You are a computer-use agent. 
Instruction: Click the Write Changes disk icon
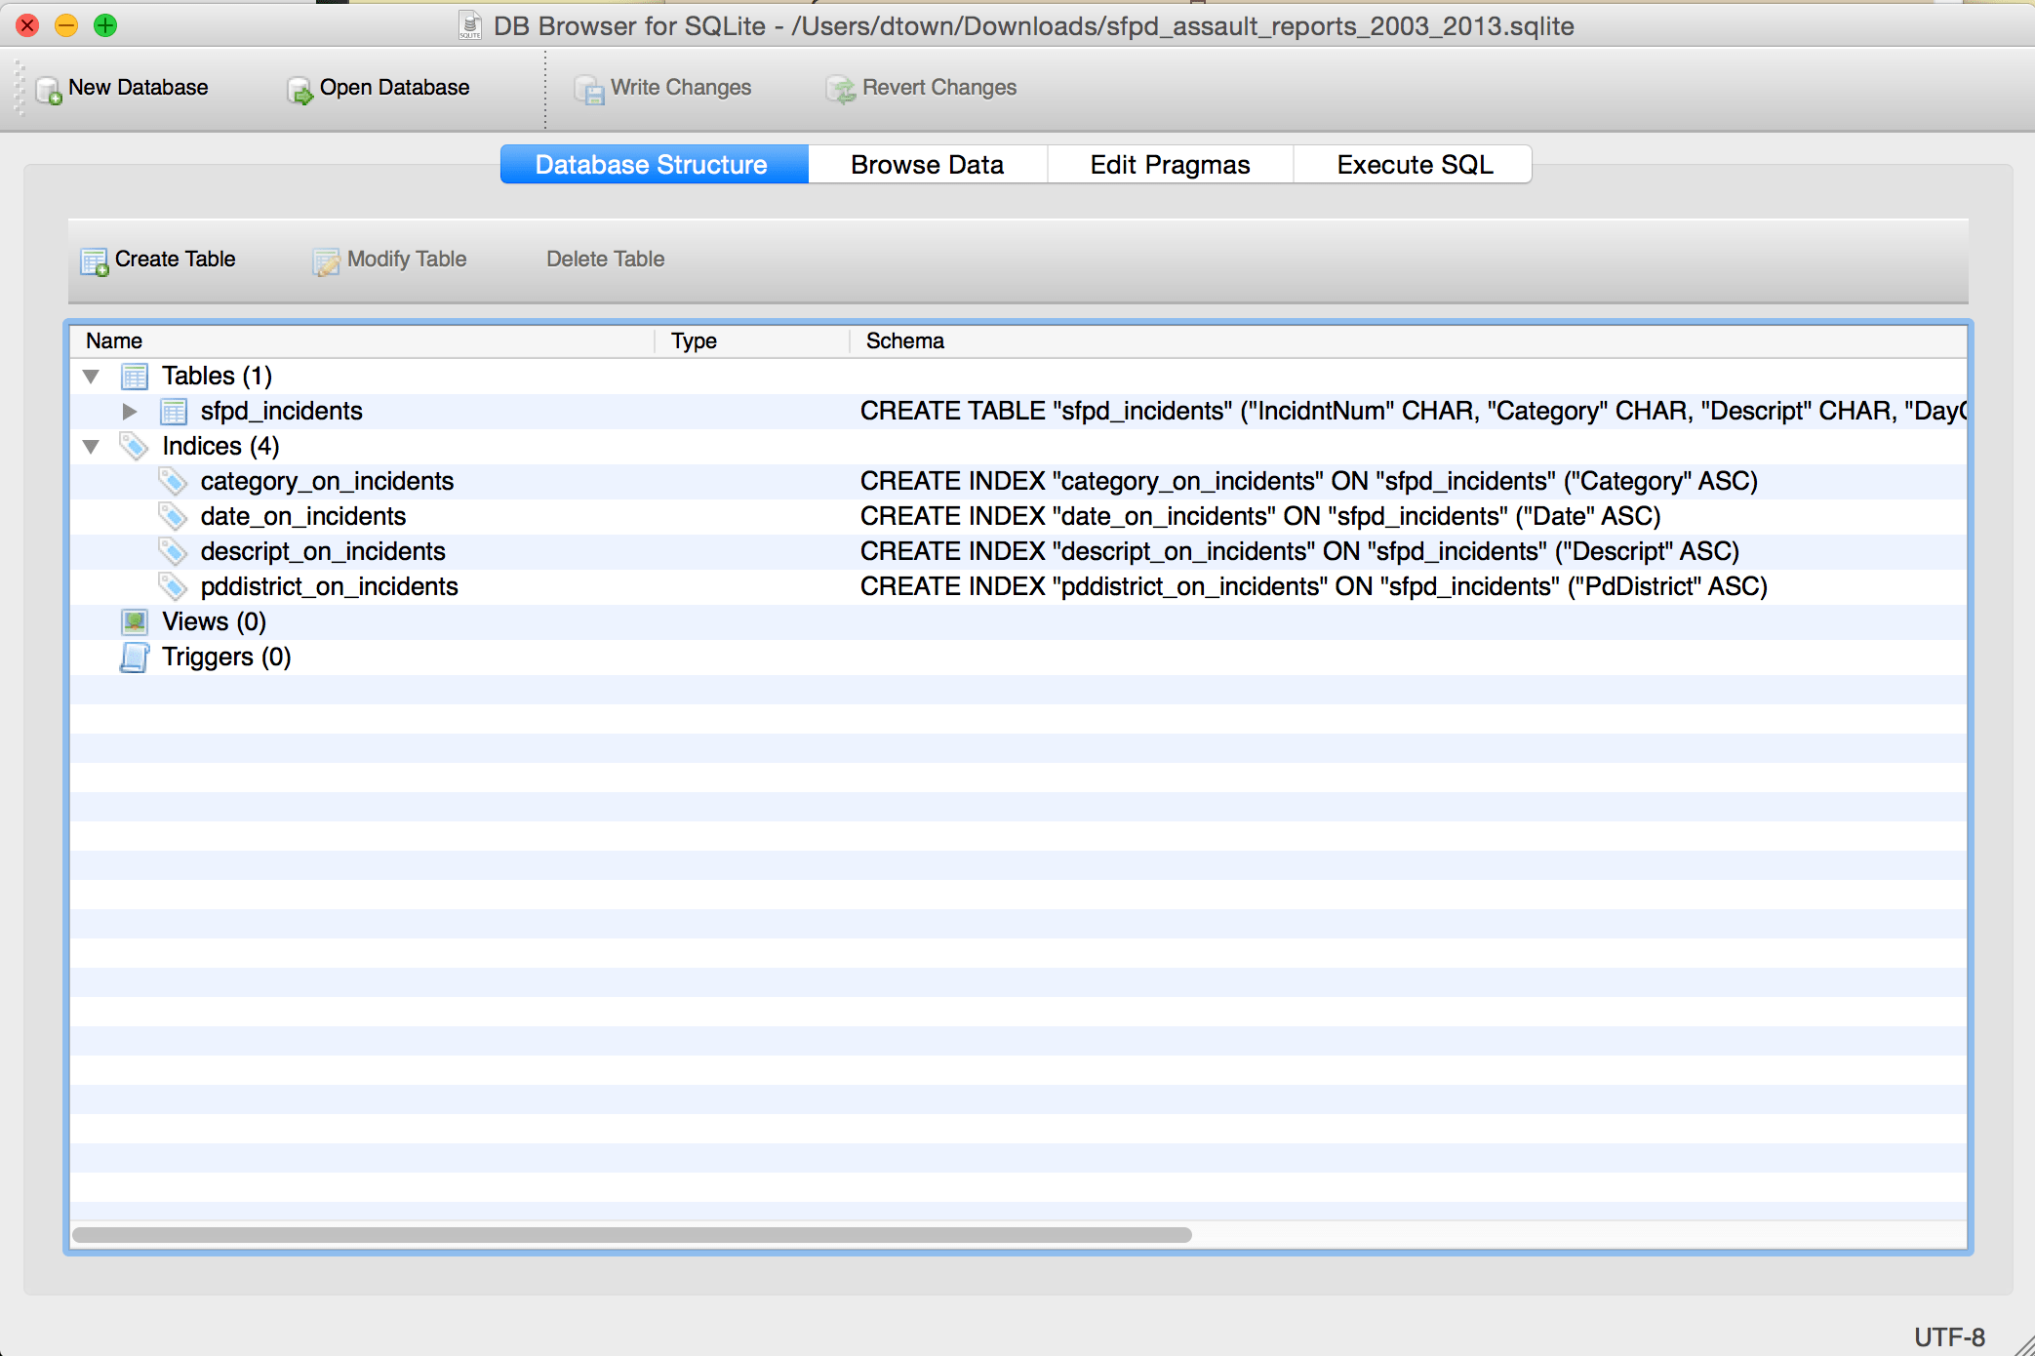pyautogui.click(x=589, y=90)
